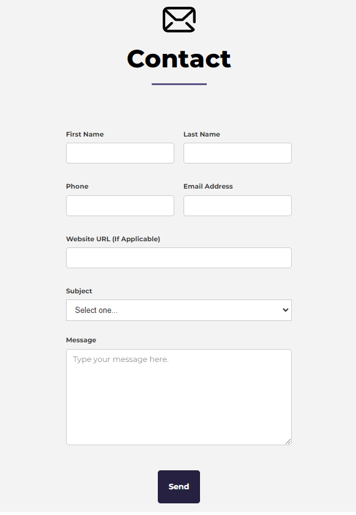Click the Message label
This screenshot has width=356, height=515.
(x=81, y=340)
